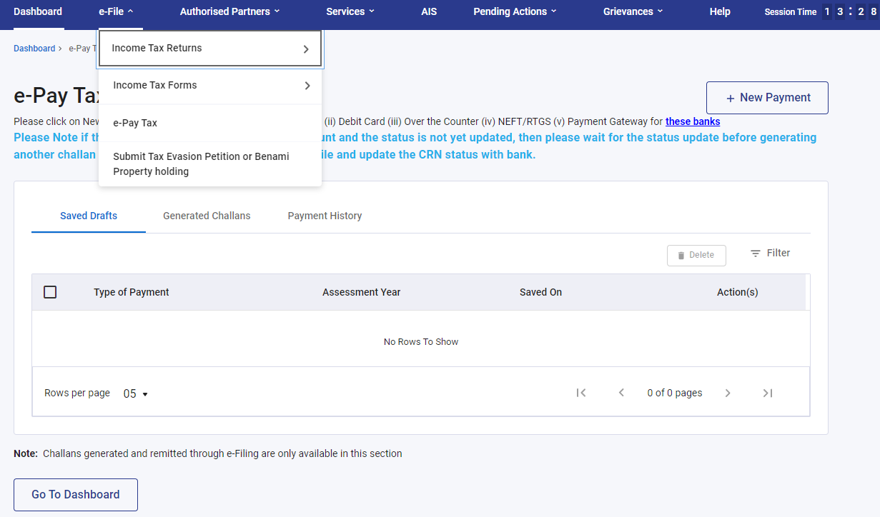Switch to the Generated Challans tab
Screen dimensions: 880x517
(207, 216)
